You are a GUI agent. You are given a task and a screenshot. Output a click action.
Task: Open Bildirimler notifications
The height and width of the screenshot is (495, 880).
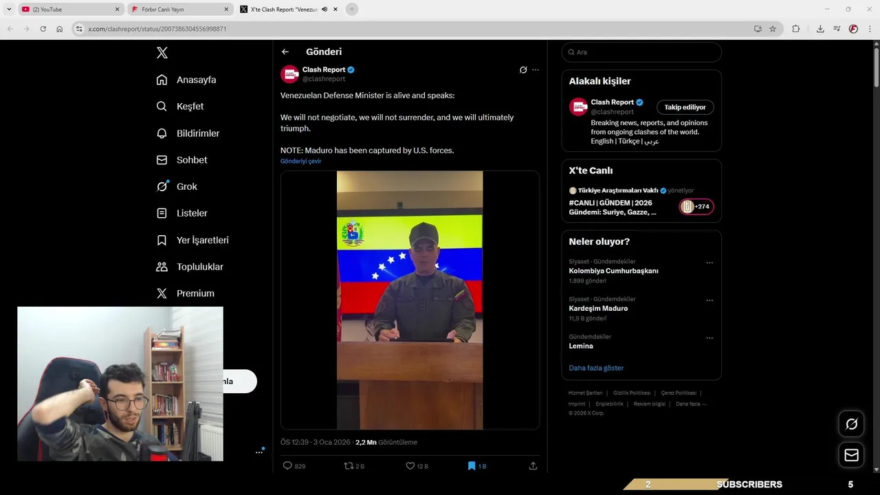188,133
